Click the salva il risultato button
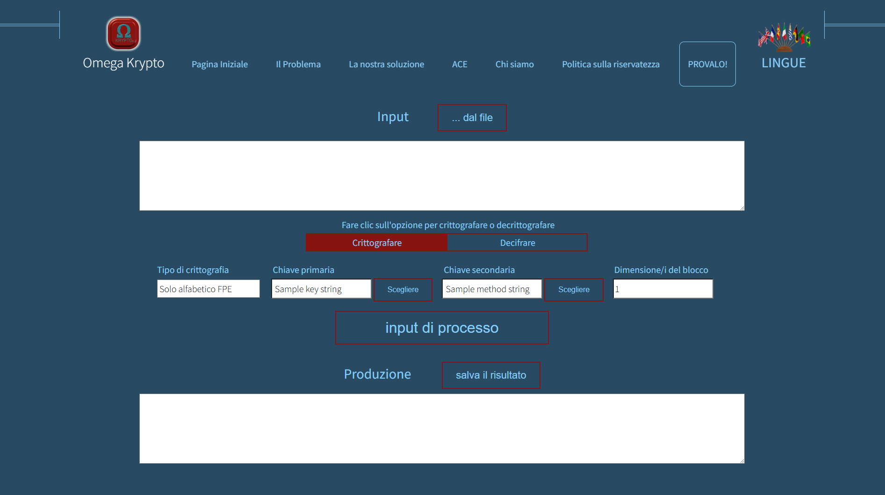Image resolution: width=885 pixels, height=495 pixels. (491, 375)
